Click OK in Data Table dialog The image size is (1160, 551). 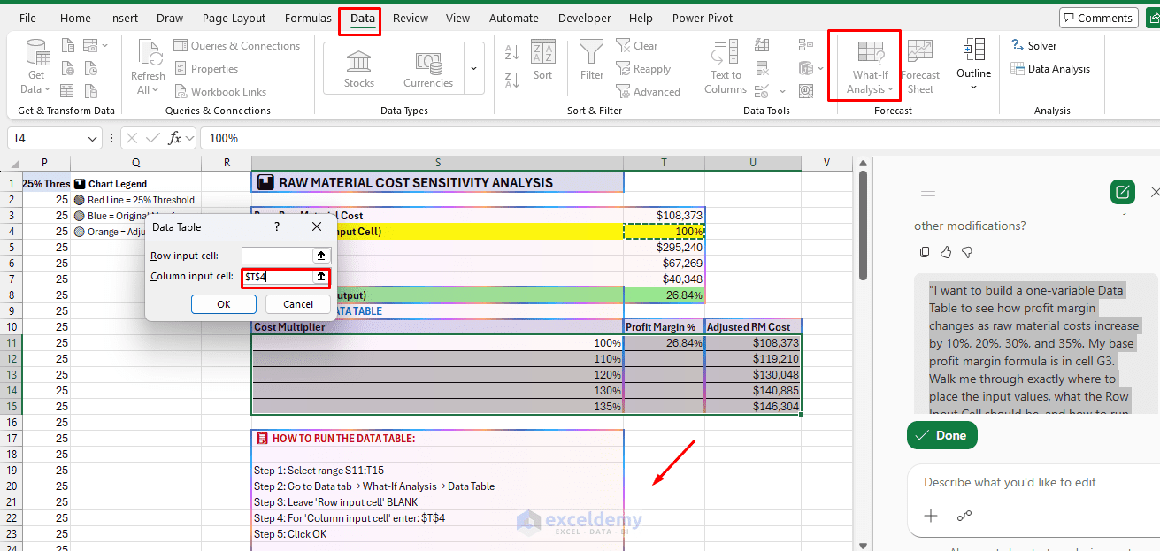coord(224,304)
